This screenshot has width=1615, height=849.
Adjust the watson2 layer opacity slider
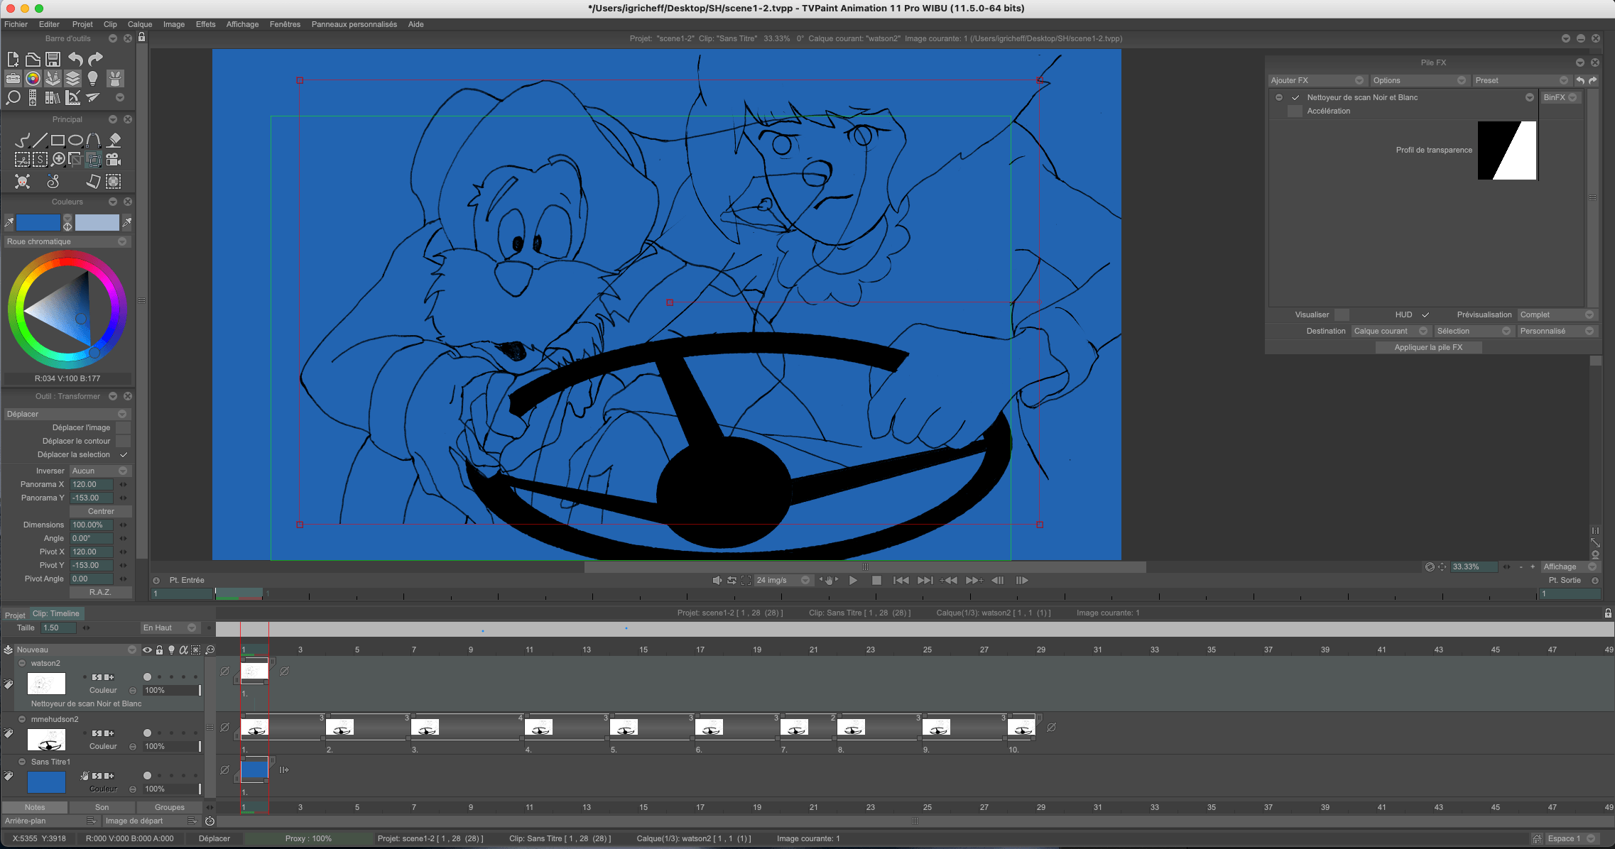[172, 690]
